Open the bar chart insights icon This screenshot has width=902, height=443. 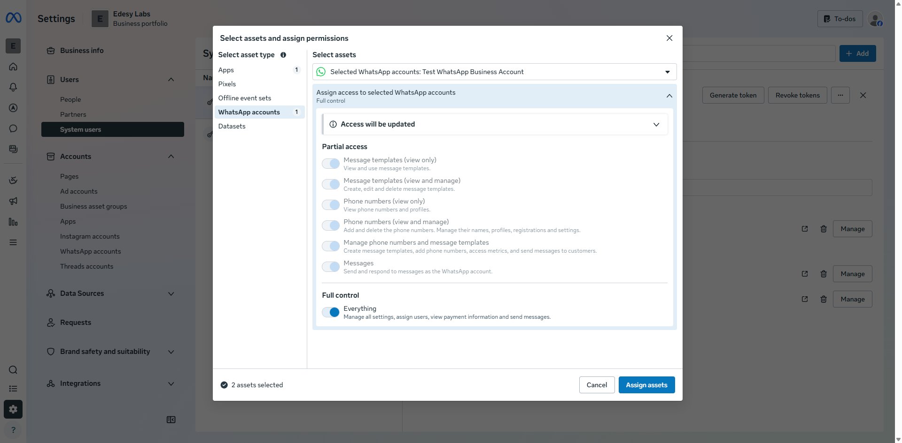(x=13, y=222)
